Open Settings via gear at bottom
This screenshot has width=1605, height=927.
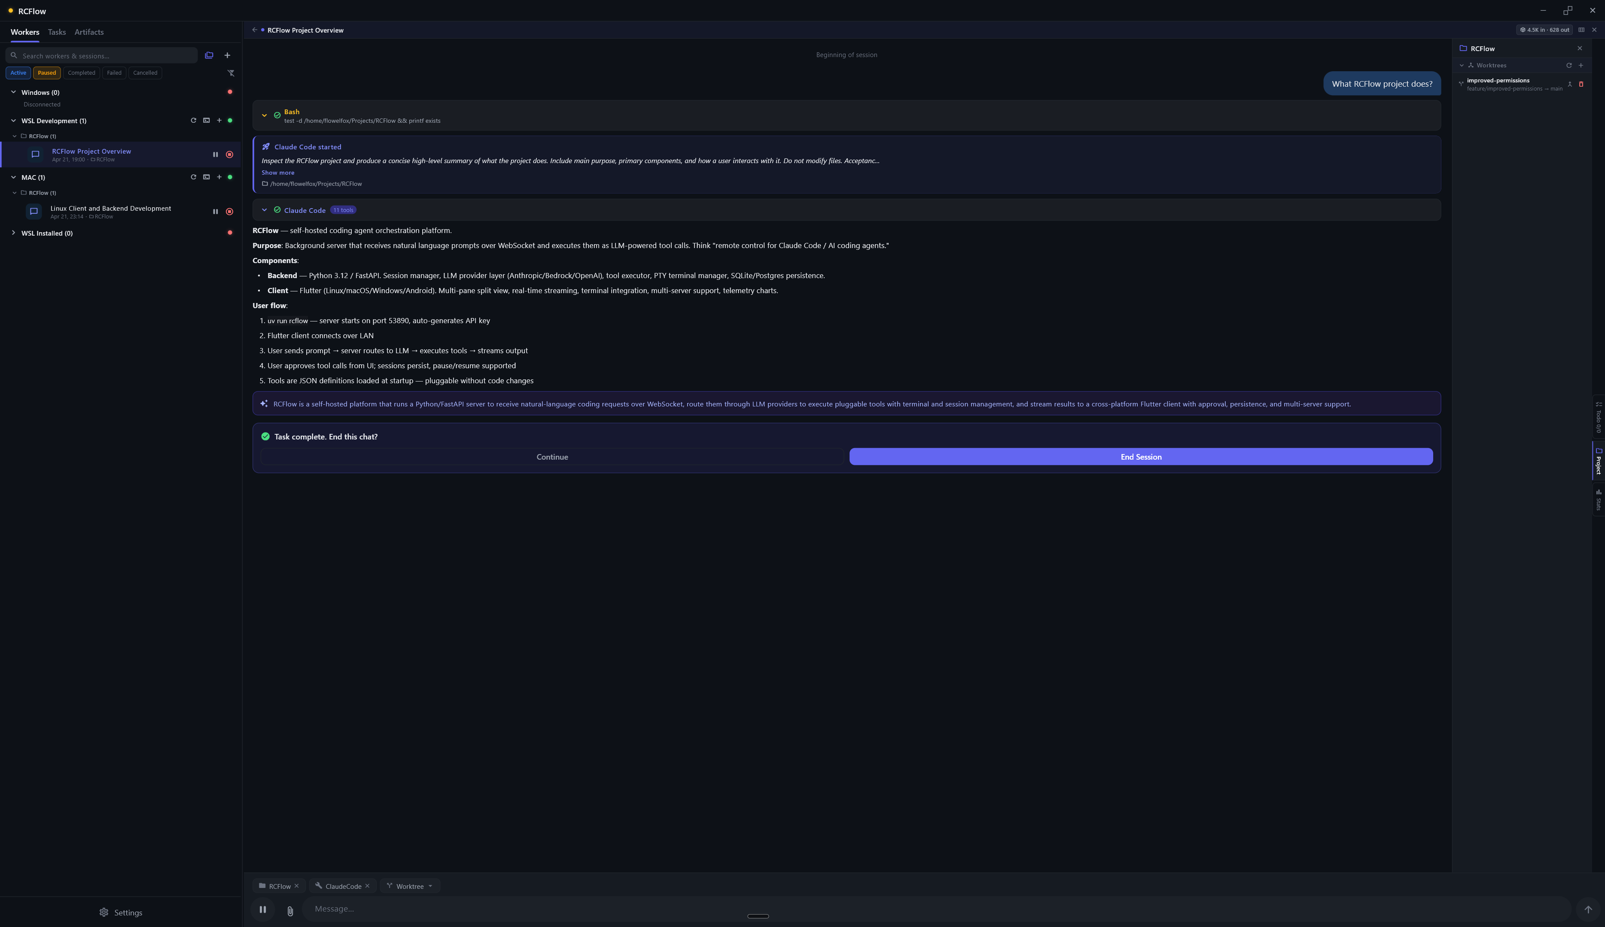click(121, 912)
